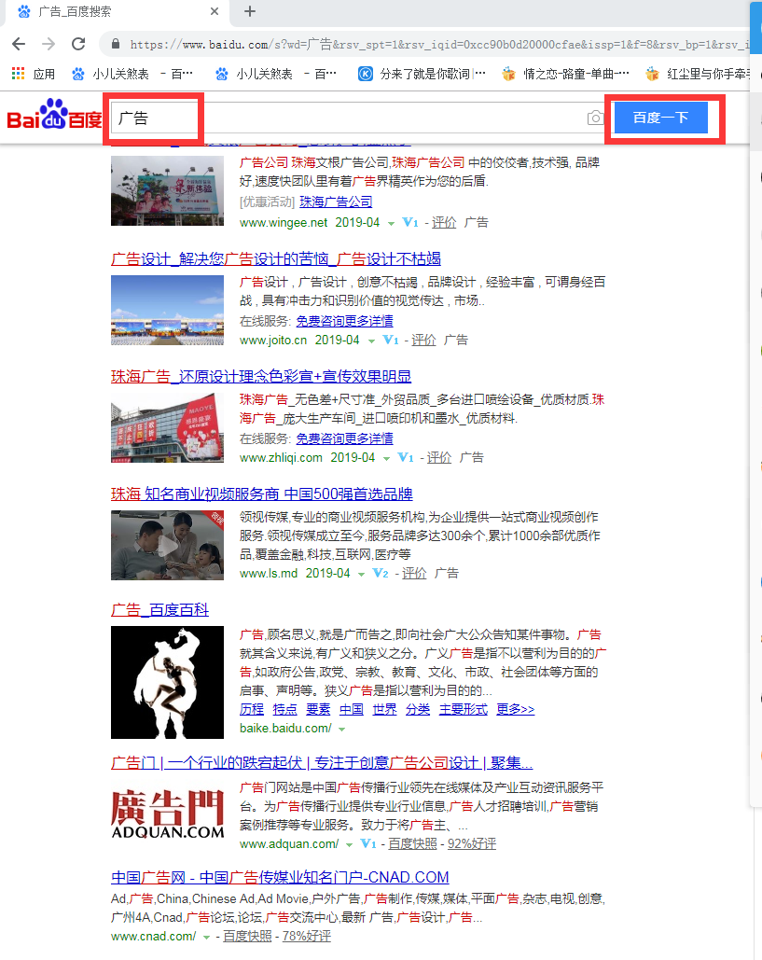
Task: Click 免费咨询更多详情 under the zhliqi.com result
Action: click(344, 438)
